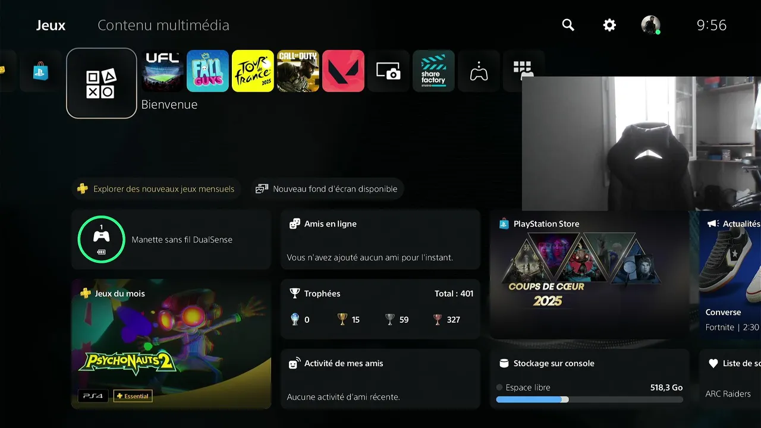Open the game library grid icon

[523, 68]
